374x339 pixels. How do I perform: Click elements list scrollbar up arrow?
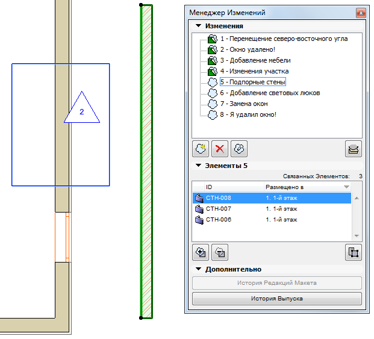click(x=357, y=198)
